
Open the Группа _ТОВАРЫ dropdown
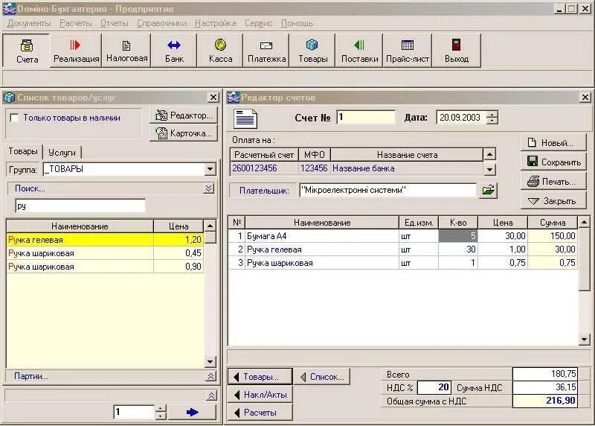point(210,169)
